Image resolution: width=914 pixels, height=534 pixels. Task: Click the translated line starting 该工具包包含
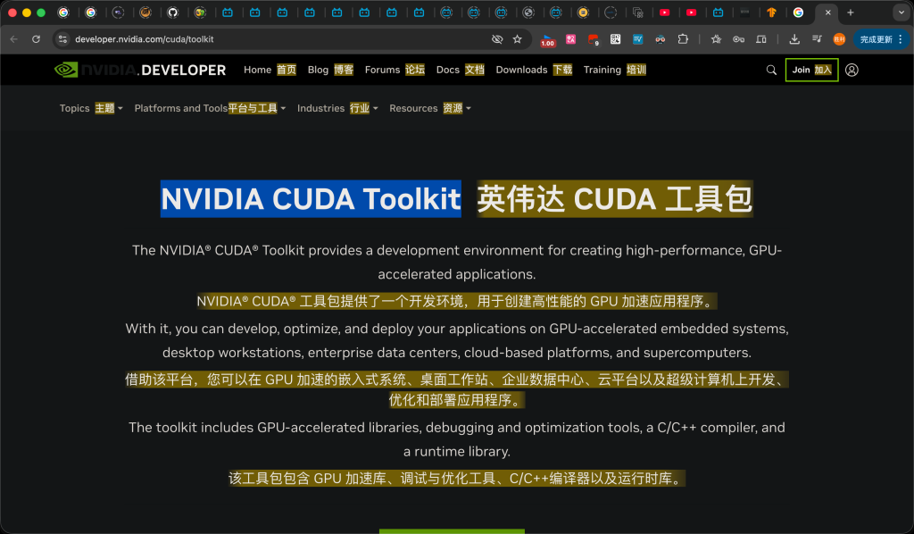(456, 479)
